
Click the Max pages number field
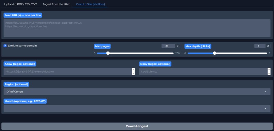tap(168, 46)
